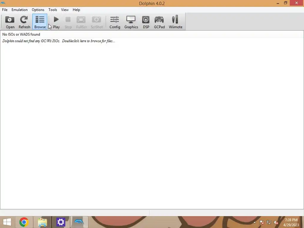Open GCPad controller settings
This screenshot has width=304, height=228.
click(159, 22)
